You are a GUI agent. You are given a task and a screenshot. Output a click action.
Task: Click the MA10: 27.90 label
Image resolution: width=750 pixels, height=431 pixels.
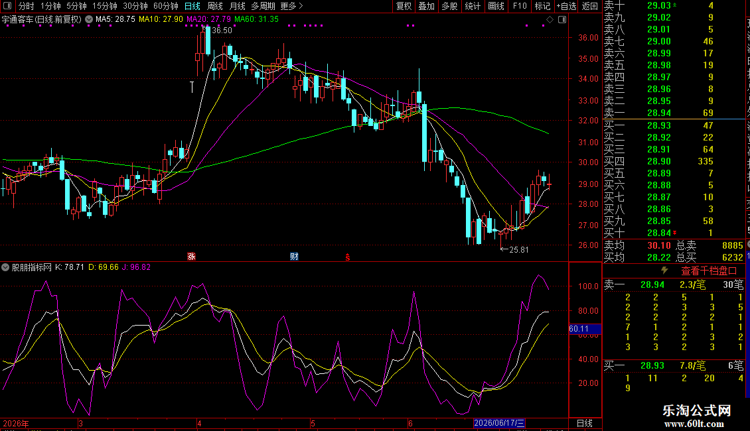click(x=161, y=20)
